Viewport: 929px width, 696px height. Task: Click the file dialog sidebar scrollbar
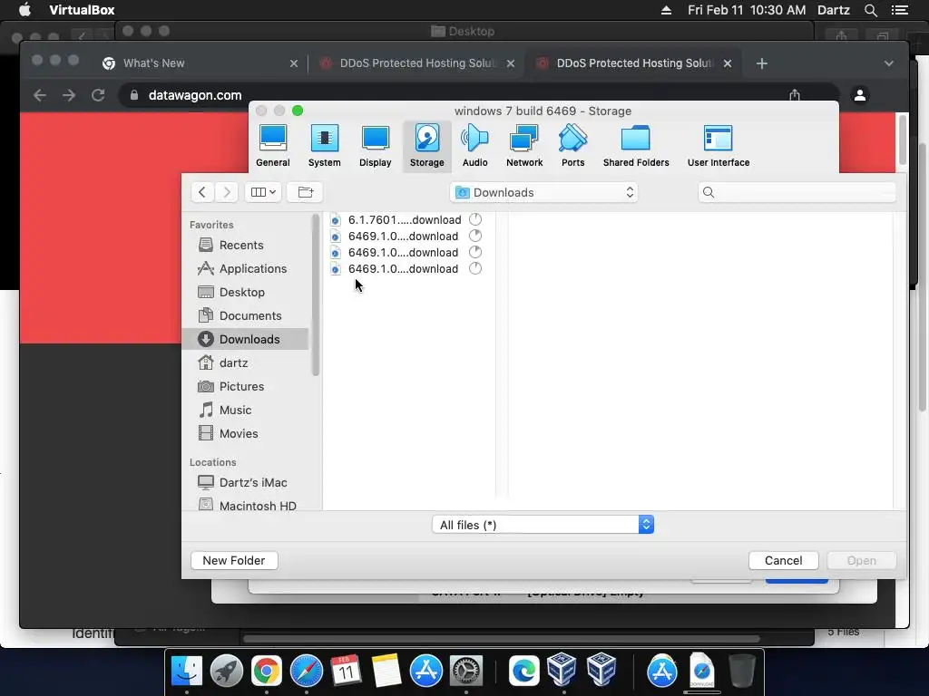[315, 295]
